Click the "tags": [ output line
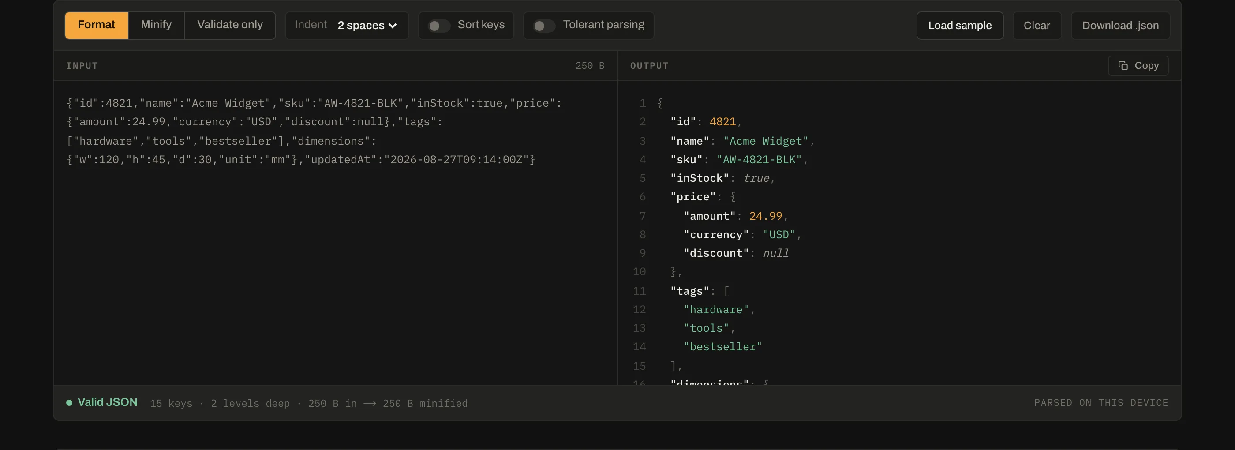The height and width of the screenshot is (450, 1235). click(700, 291)
